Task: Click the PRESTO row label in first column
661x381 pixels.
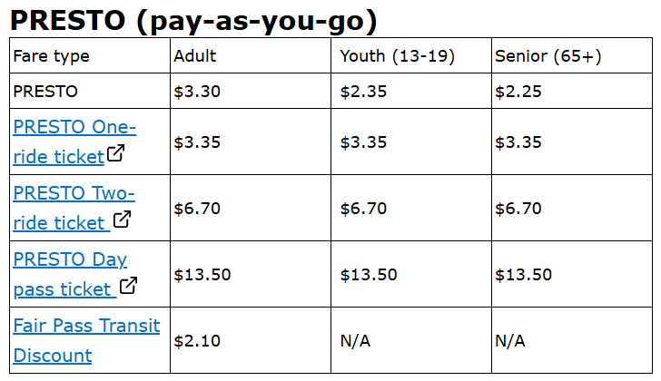Action: [45, 91]
